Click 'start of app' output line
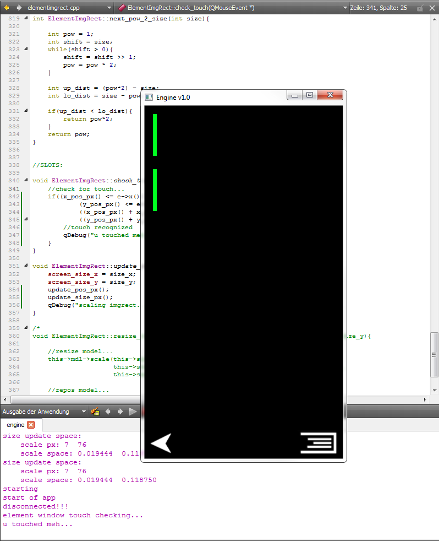439x541 pixels. point(29,497)
